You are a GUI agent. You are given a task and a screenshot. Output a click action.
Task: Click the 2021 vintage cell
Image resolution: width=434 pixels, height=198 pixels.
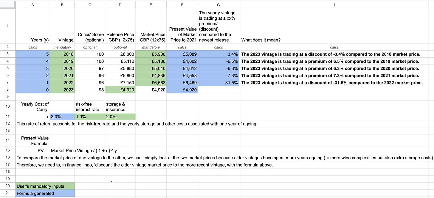pyautogui.click(x=62, y=76)
